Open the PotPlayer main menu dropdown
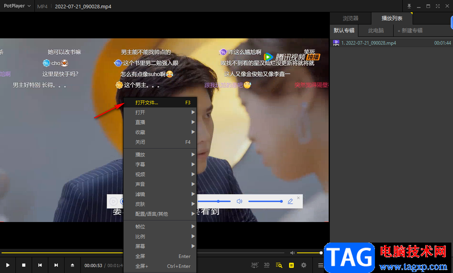The height and width of the screenshot is (273, 453). click(17, 6)
